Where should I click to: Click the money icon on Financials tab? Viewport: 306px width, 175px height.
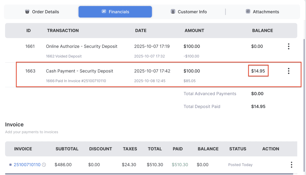click(104, 12)
